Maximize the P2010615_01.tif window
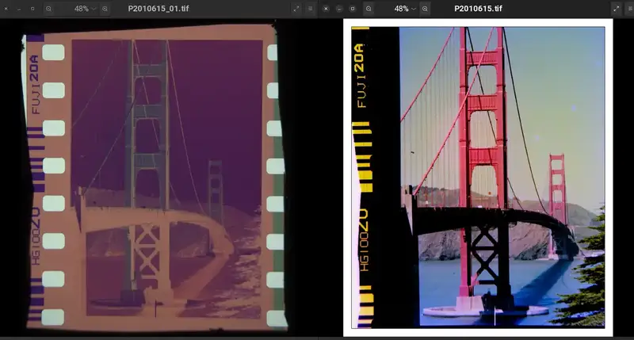The height and width of the screenshot is (340, 634). pyautogui.click(x=32, y=9)
